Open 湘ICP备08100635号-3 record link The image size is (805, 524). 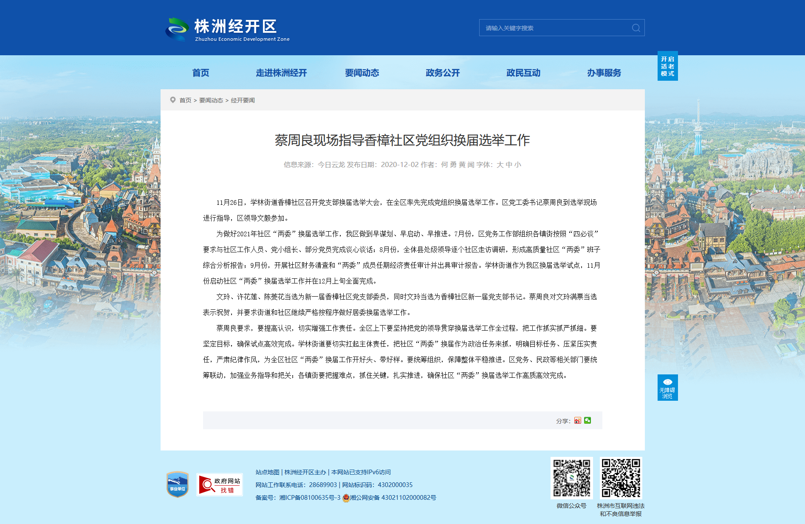[310, 498]
